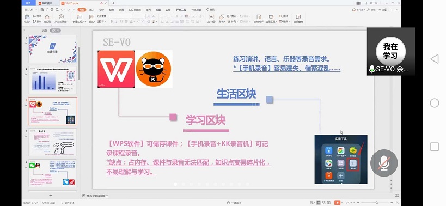Toggle the muted microphone button

(384, 163)
